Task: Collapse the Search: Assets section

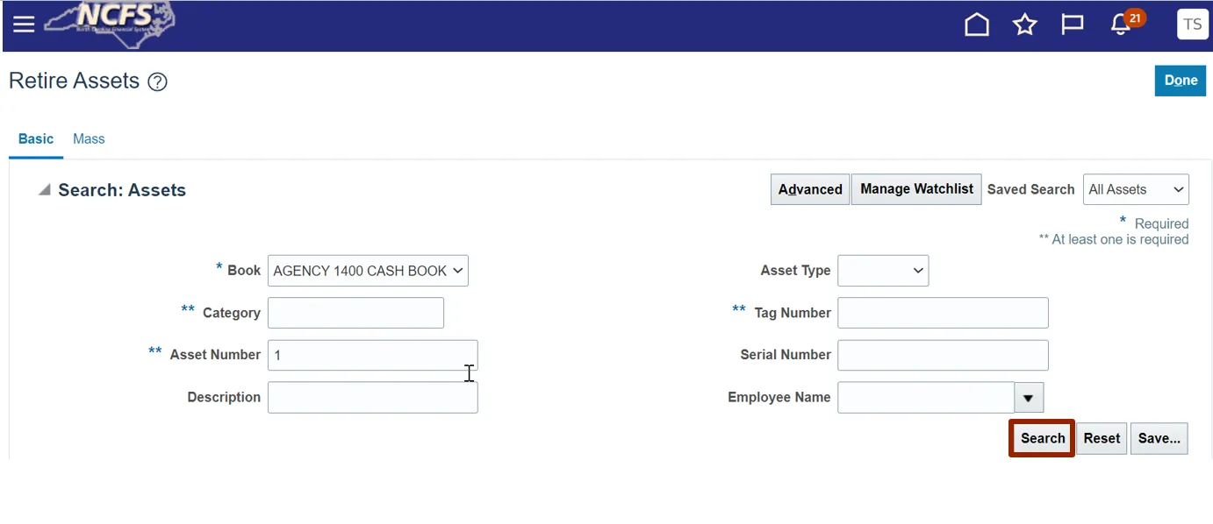Action: (x=44, y=190)
